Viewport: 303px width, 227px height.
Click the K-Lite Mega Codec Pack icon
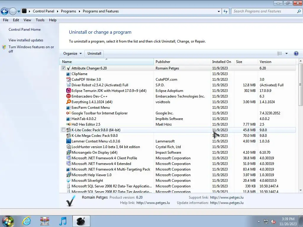click(x=68, y=135)
